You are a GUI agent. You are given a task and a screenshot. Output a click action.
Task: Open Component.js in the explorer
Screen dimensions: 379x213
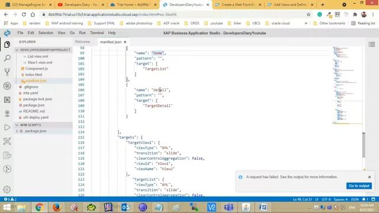tap(37, 69)
